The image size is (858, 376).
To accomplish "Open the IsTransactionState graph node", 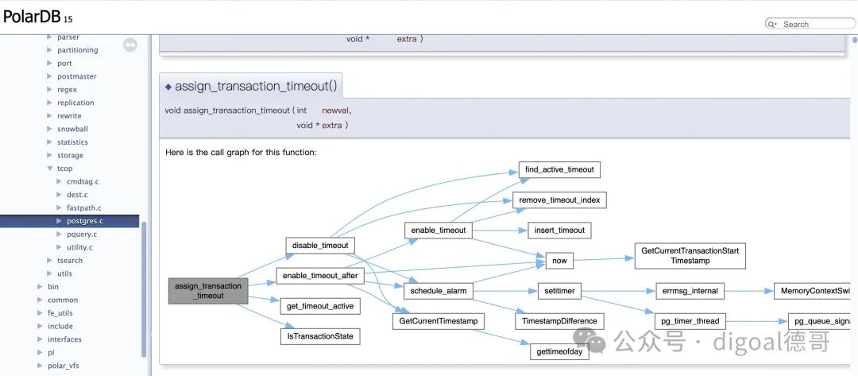I will pyautogui.click(x=320, y=336).
